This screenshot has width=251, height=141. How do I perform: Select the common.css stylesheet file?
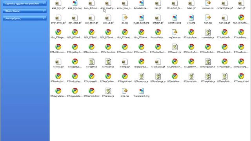(208, 3)
